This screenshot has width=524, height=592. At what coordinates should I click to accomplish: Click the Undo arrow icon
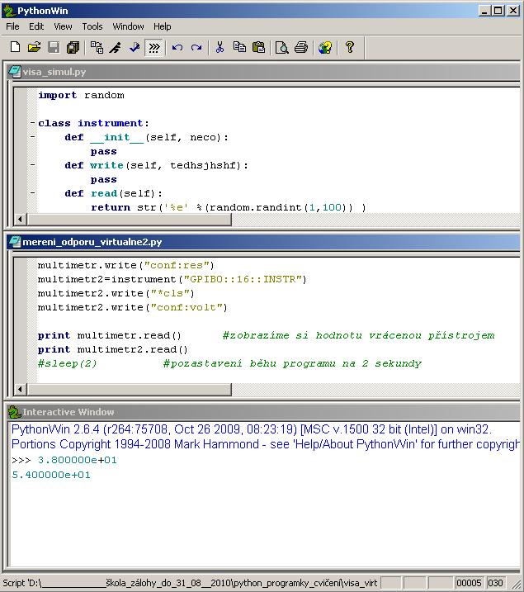pyautogui.click(x=177, y=47)
